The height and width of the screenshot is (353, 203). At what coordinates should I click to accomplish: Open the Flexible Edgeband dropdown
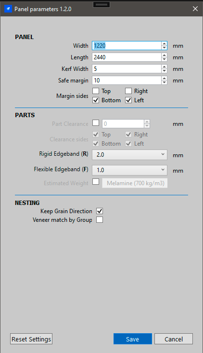pyautogui.click(x=129, y=170)
